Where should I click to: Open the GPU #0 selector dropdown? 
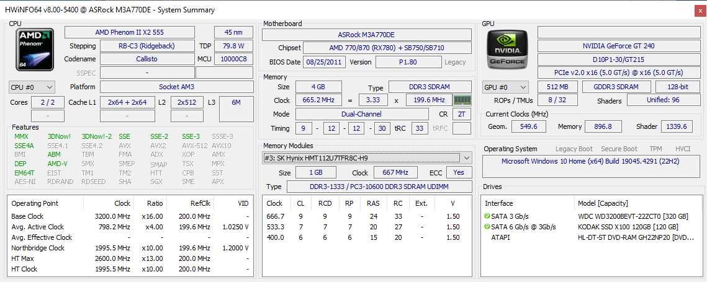pos(505,87)
